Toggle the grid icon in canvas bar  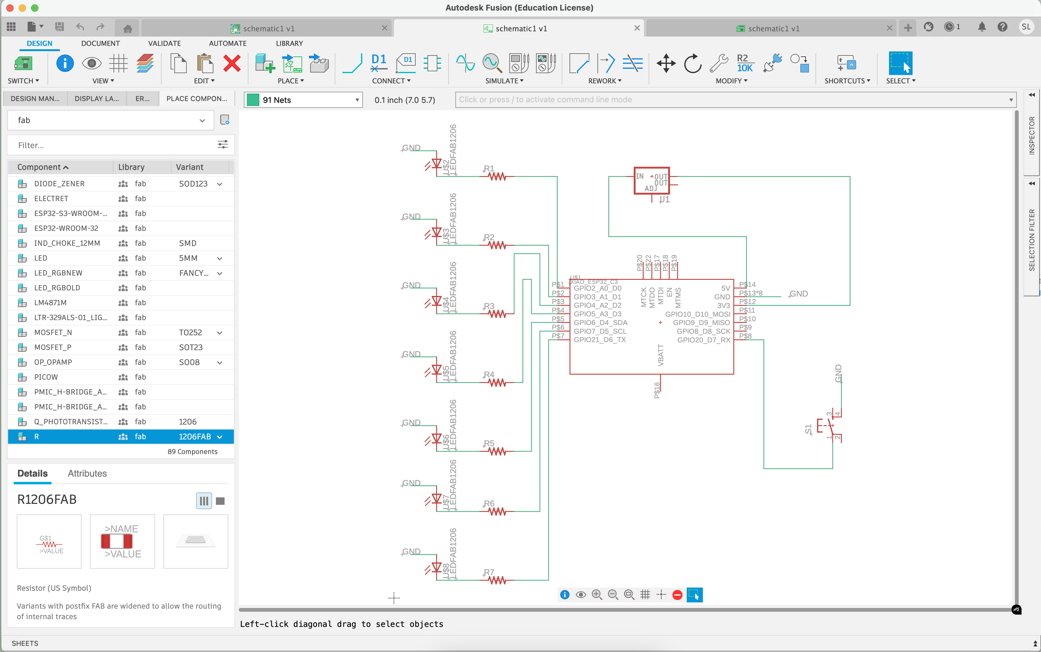(x=645, y=595)
